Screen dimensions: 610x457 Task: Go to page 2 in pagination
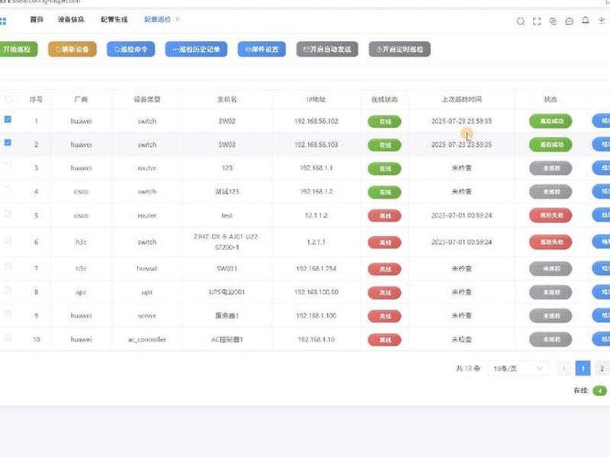pyautogui.click(x=602, y=369)
